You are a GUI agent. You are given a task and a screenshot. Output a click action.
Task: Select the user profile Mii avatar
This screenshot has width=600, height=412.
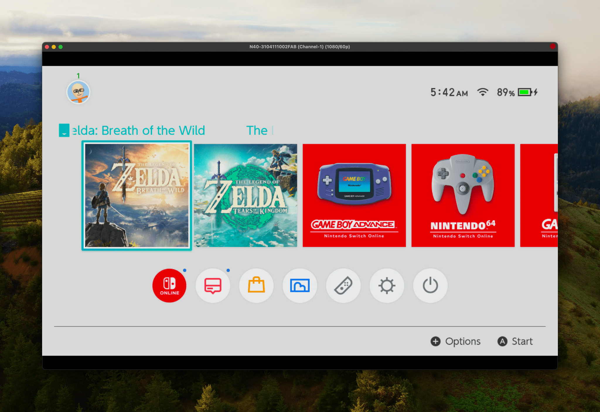(x=78, y=92)
